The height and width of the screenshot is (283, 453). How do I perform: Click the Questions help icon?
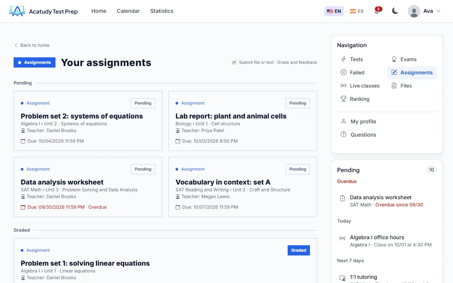[x=344, y=135]
